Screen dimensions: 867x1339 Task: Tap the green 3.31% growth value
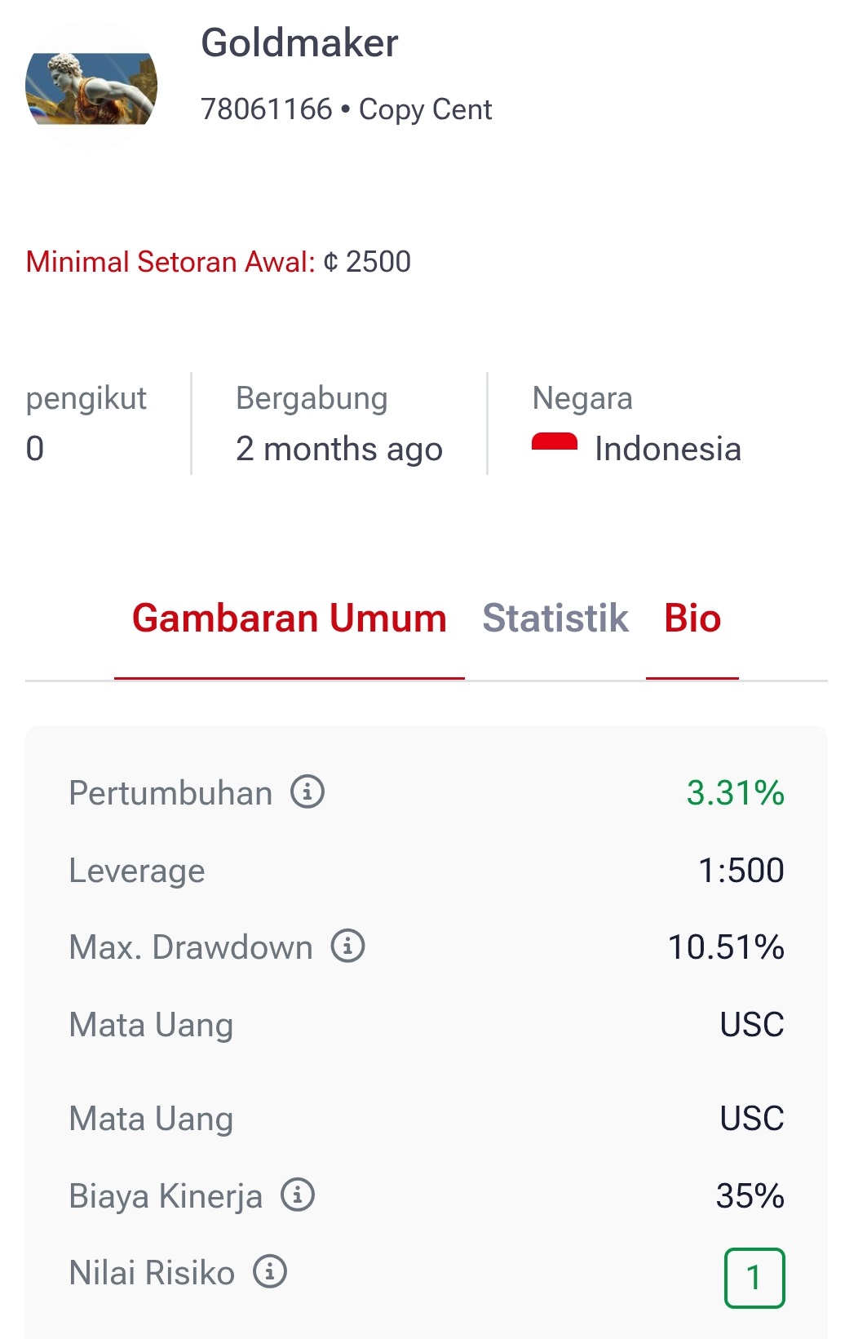tap(735, 792)
